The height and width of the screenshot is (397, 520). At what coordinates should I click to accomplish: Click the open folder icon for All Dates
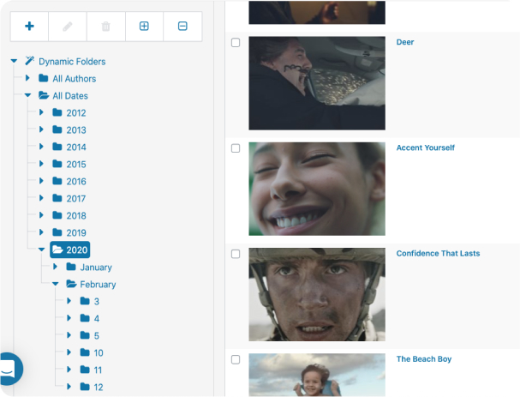pos(44,95)
